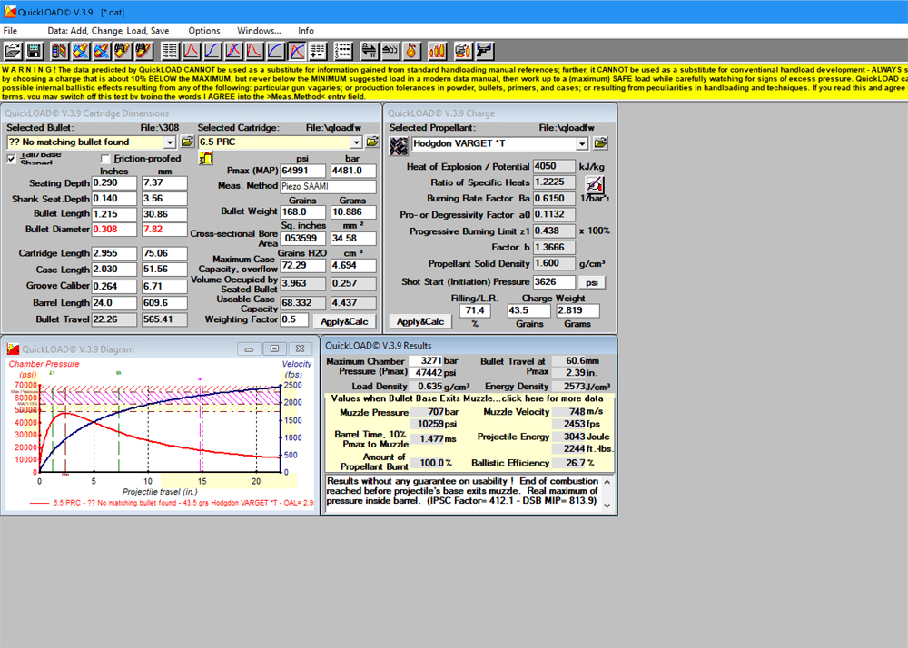The height and width of the screenshot is (648, 908).
Task: Open the Windows... menu
Action: 259,31
